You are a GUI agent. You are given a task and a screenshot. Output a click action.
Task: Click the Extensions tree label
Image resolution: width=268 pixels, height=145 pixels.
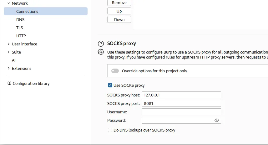[22, 68]
